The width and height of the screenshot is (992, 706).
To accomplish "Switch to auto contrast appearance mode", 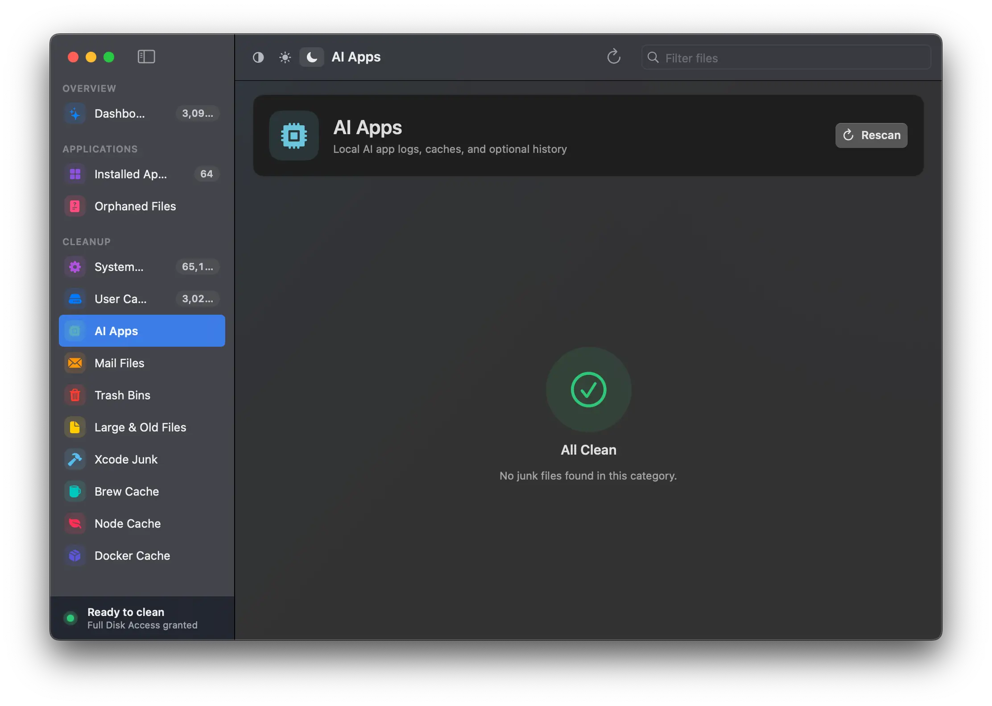I will [x=258, y=57].
